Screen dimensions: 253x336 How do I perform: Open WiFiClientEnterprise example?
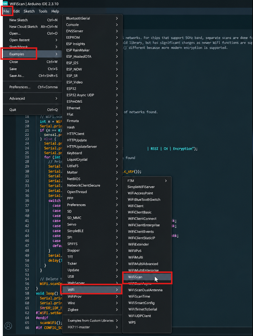(147, 225)
